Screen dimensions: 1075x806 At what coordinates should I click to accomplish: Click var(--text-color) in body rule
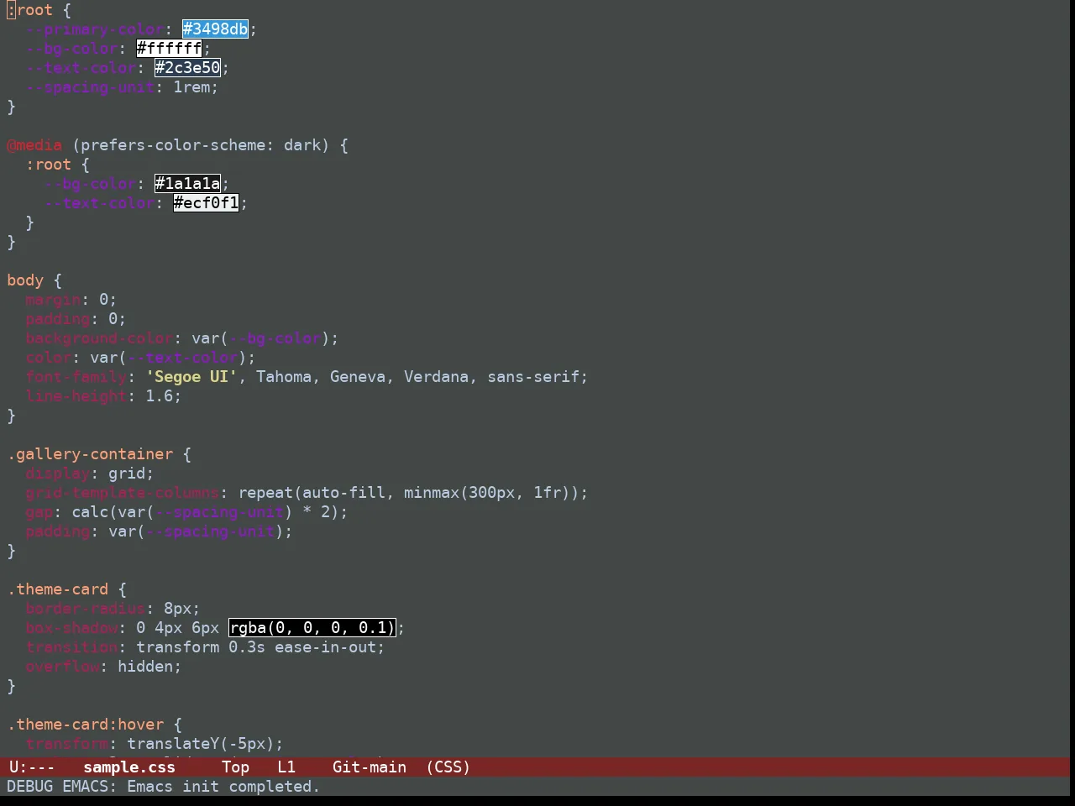[x=169, y=358]
